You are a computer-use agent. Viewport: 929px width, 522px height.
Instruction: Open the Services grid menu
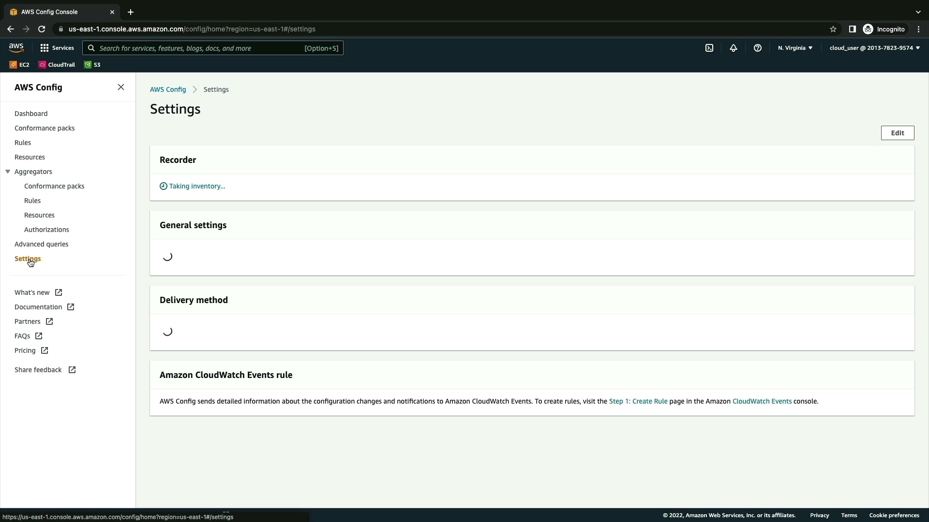point(57,48)
